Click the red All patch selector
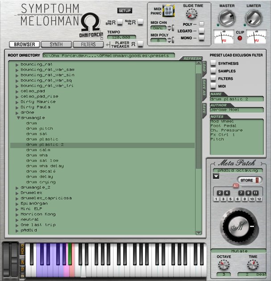This screenshot has height=281, width=271. [x=236, y=186]
